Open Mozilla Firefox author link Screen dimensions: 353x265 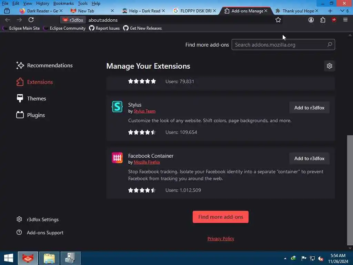[x=147, y=162]
